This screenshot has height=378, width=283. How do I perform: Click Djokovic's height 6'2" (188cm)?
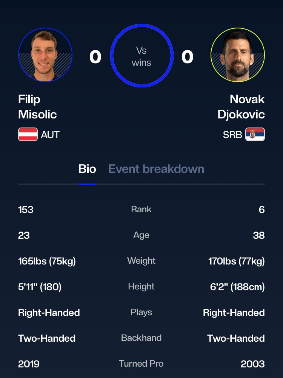[237, 287]
